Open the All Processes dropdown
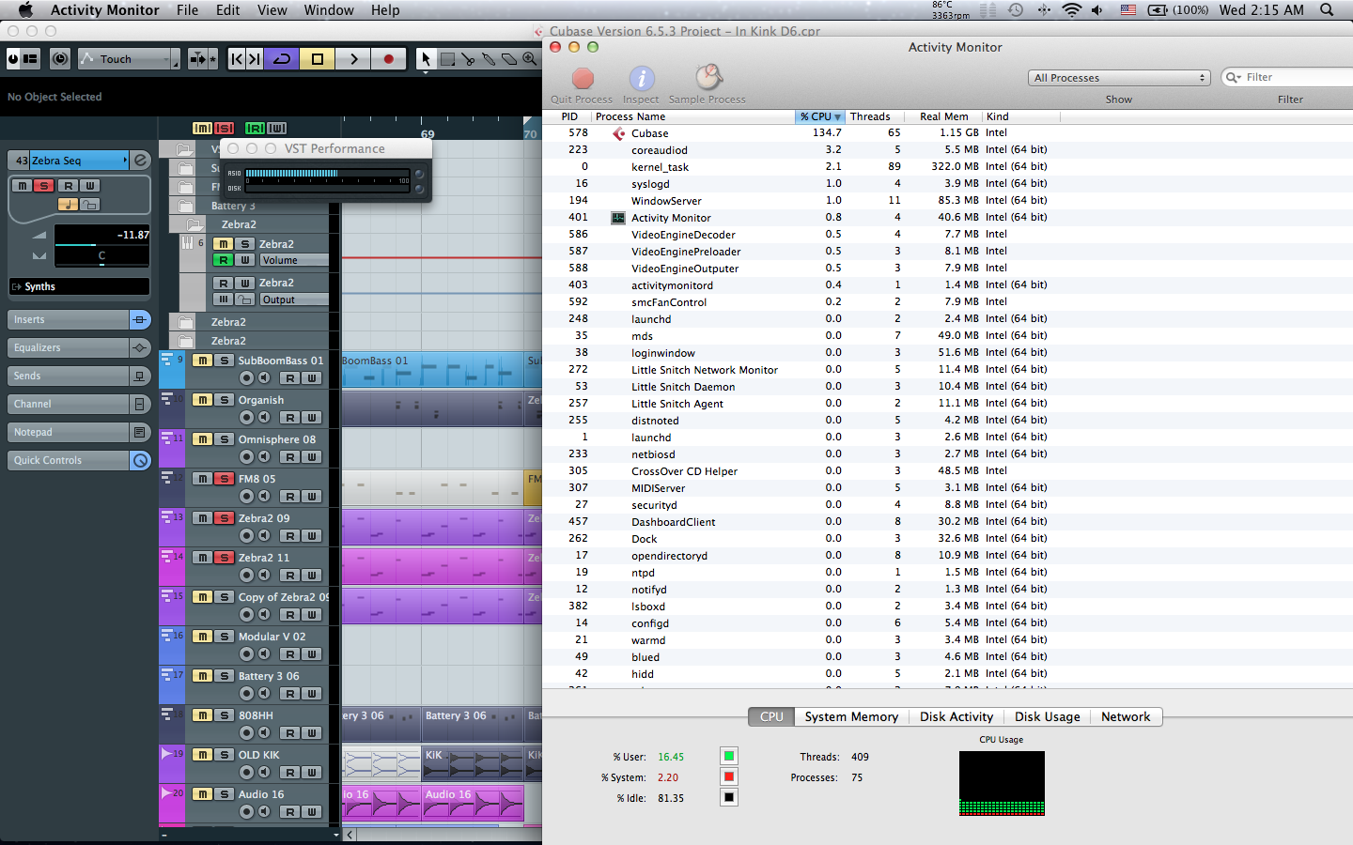Image resolution: width=1353 pixels, height=845 pixels. pos(1119,78)
